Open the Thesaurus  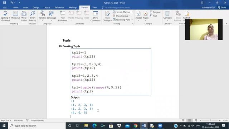point(15,15)
